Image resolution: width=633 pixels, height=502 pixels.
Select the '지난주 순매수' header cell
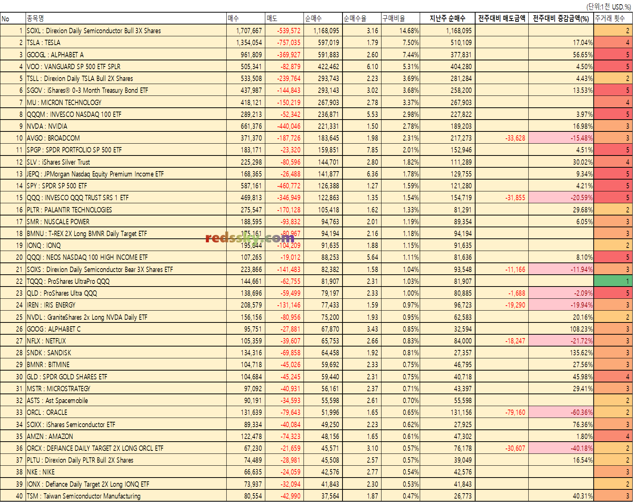(x=447, y=18)
